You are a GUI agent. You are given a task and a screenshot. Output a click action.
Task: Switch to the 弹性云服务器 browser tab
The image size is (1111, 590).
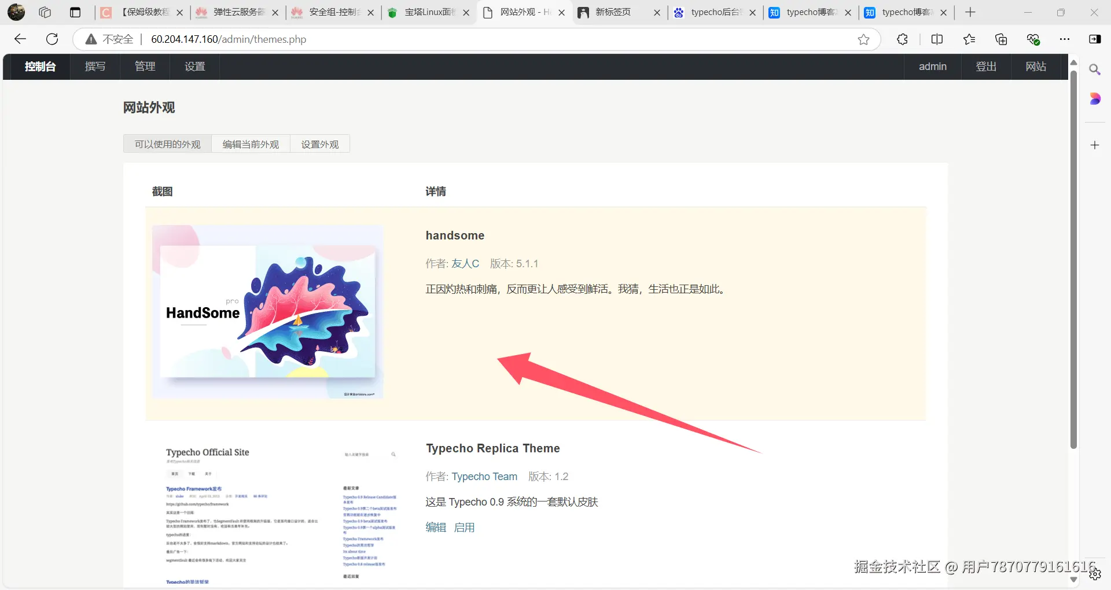pyautogui.click(x=237, y=12)
